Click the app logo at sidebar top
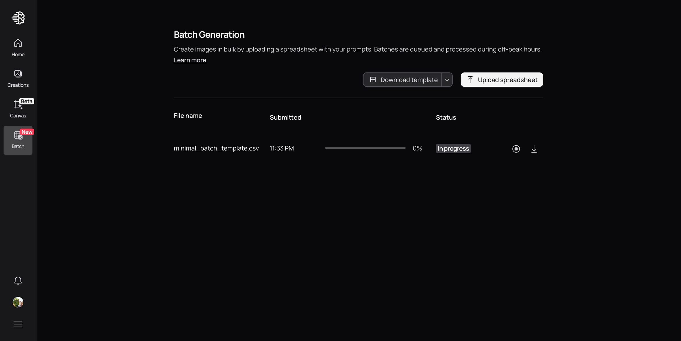The height and width of the screenshot is (341, 681). click(x=18, y=18)
